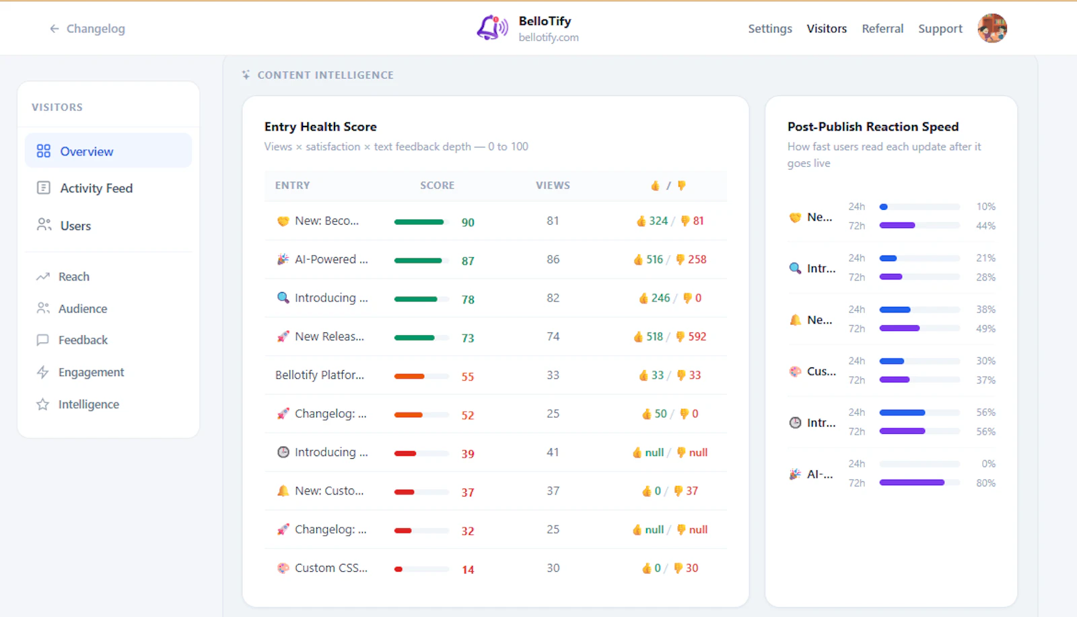1077x617 pixels.
Task: Go back to Changelog
Action: pos(88,29)
